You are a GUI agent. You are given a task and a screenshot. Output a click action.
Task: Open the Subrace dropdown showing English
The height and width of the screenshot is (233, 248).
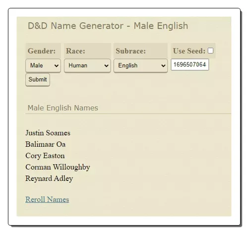pyautogui.click(x=140, y=65)
